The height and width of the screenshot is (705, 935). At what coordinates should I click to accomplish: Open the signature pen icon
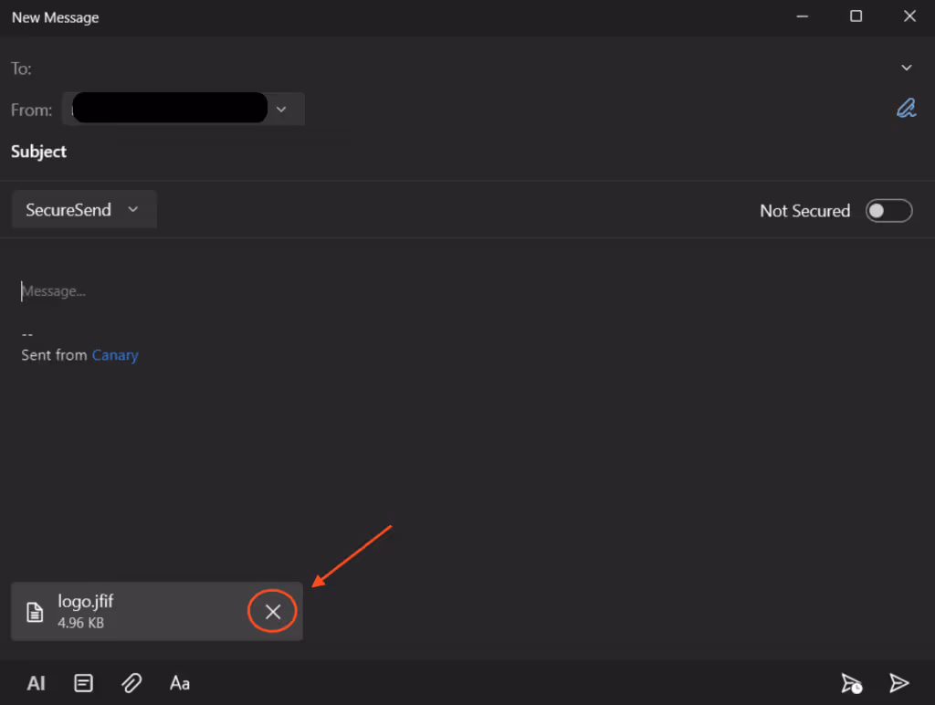(x=907, y=108)
